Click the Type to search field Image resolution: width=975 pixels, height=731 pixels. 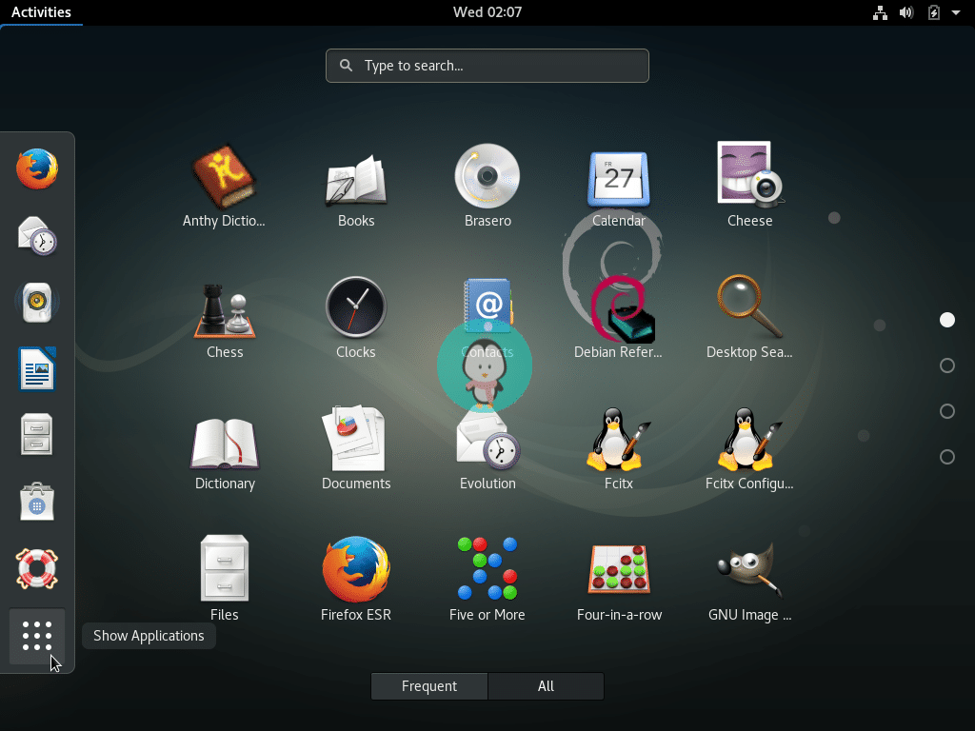[487, 66]
